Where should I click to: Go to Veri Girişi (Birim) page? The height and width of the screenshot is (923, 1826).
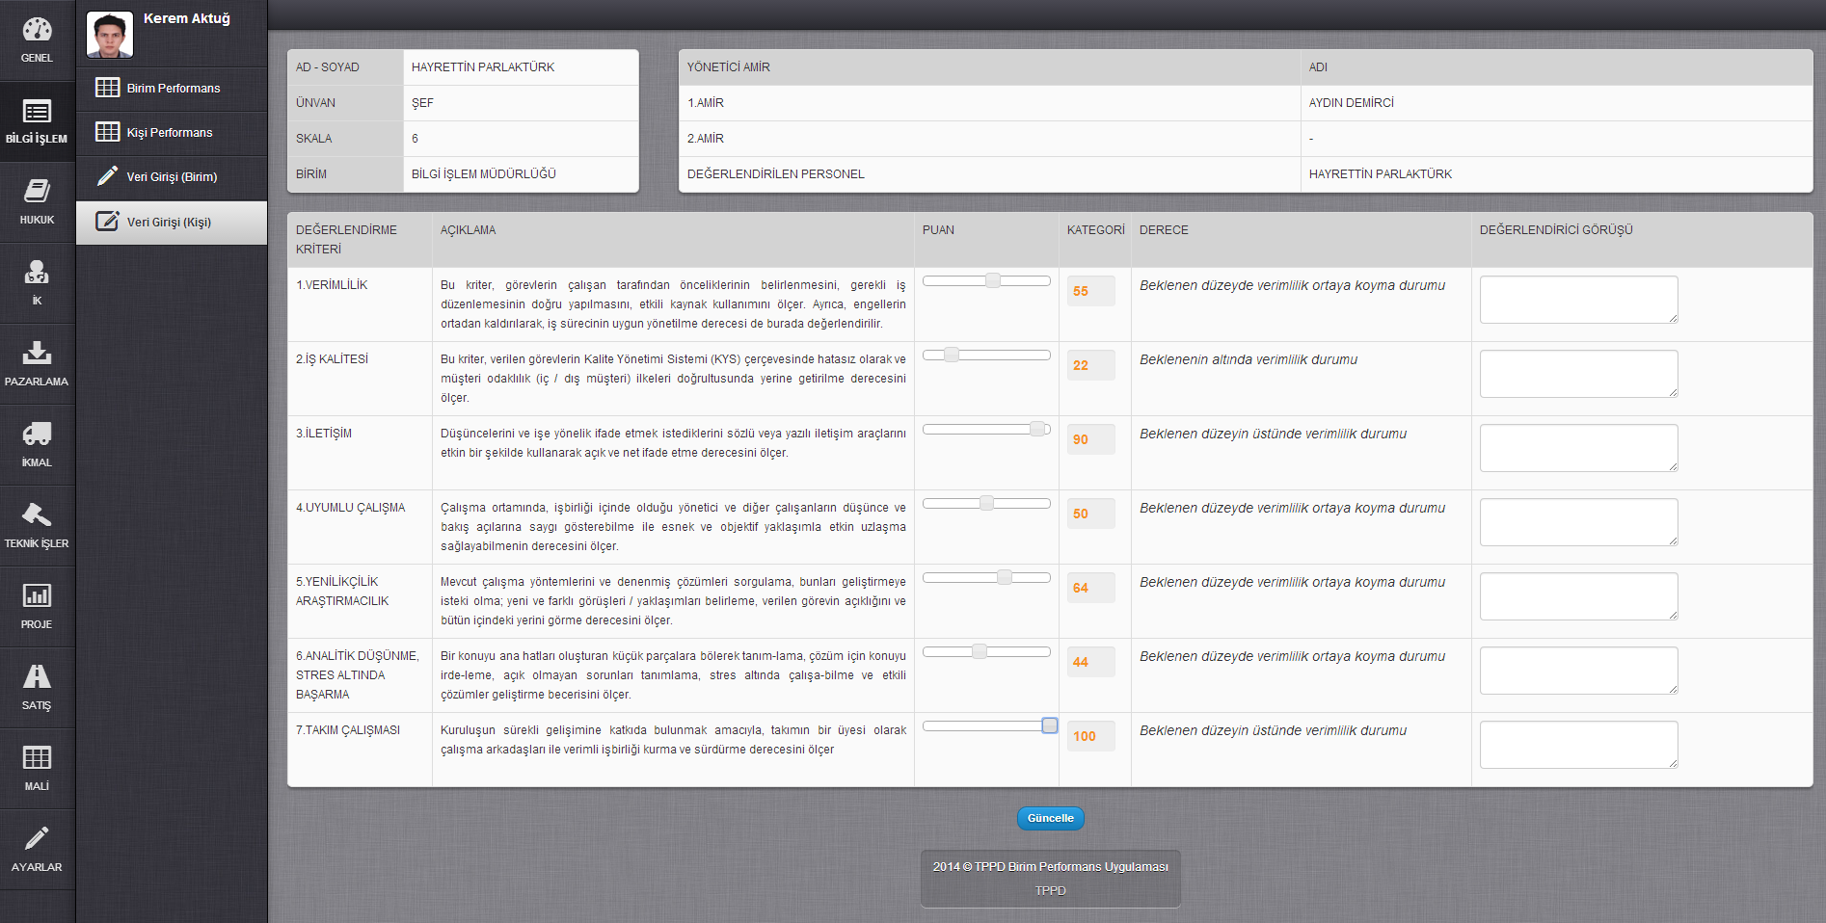click(x=172, y=177)
